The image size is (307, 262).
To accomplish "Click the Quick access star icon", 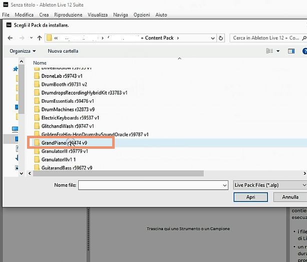I will [x=16, y=69].
